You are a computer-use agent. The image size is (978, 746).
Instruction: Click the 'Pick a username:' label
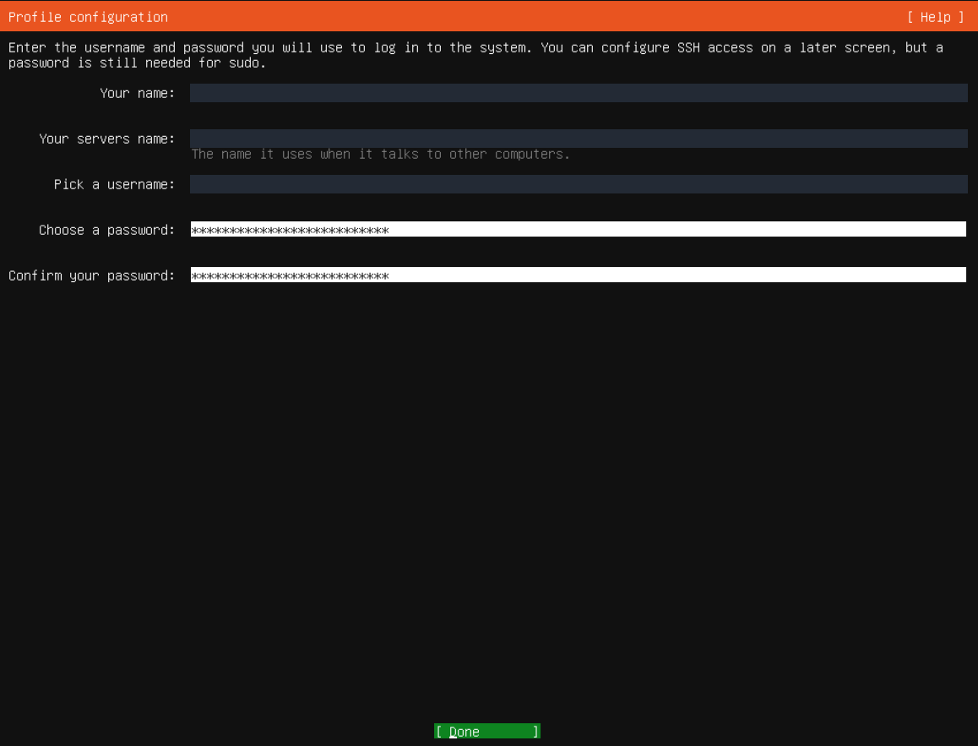[x=114, y=185]
